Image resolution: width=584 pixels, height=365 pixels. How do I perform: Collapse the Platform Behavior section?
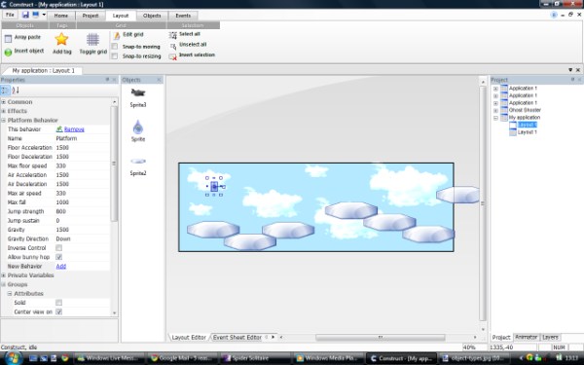[x=3, y=120]
